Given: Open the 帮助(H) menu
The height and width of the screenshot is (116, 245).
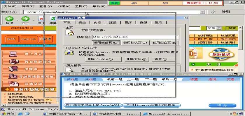Looking at the screenshot, I should (99, 6).
